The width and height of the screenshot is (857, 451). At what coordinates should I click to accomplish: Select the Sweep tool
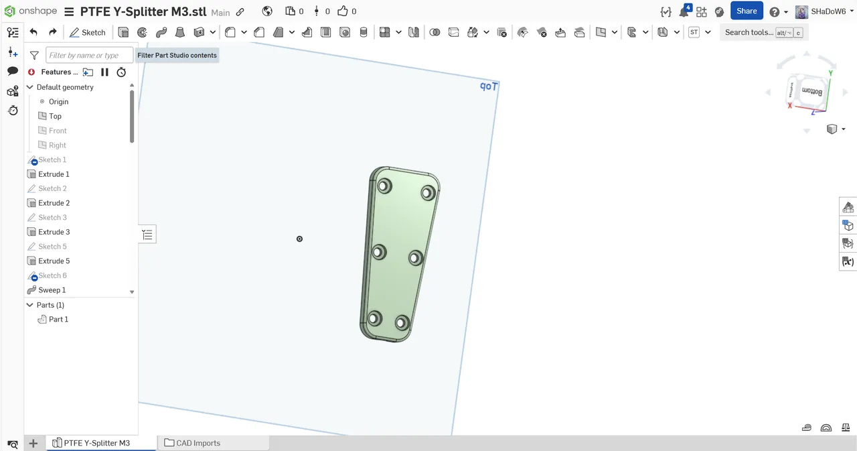[x=161, y=32]
